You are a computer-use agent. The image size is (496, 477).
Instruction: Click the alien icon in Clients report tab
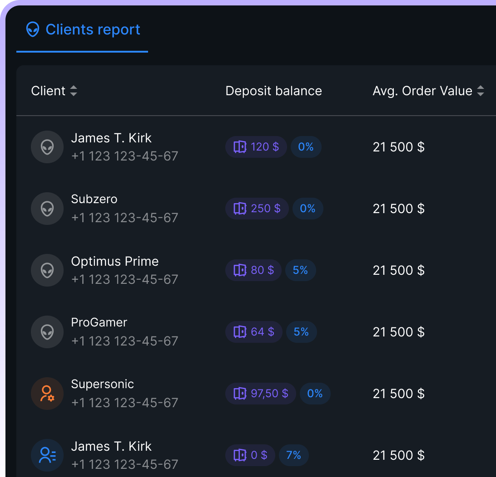point(33,29)
